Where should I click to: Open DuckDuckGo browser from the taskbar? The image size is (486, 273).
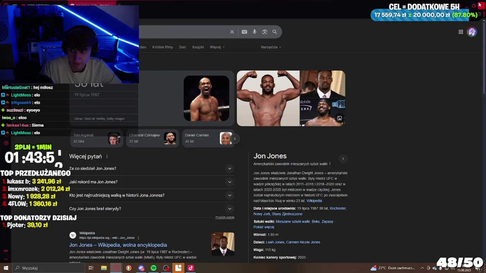point(129,268)
